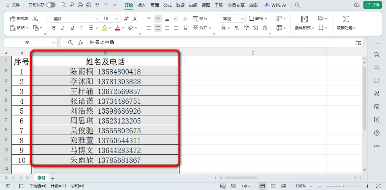The image size is (386, 190).
Task: Click the red font color swatch icon
Action: (118, 28)
